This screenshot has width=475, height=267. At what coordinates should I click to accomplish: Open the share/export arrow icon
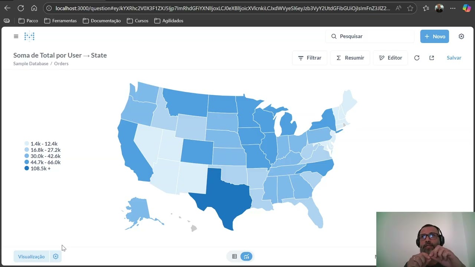(432, 58)
